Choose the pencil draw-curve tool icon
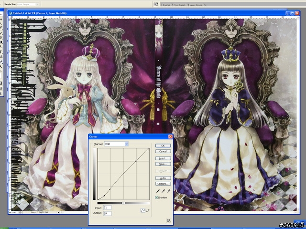The height and width of the screenshot is (229, 306). click(148, 210)
